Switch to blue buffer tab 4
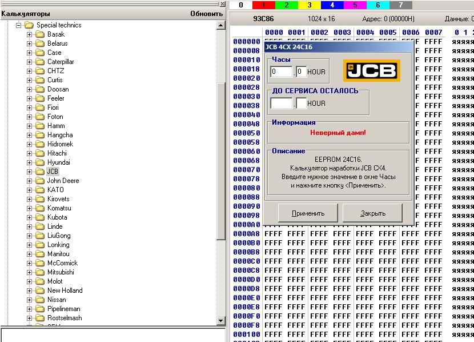This screenshot has width=474, height=342. (332, 5)
